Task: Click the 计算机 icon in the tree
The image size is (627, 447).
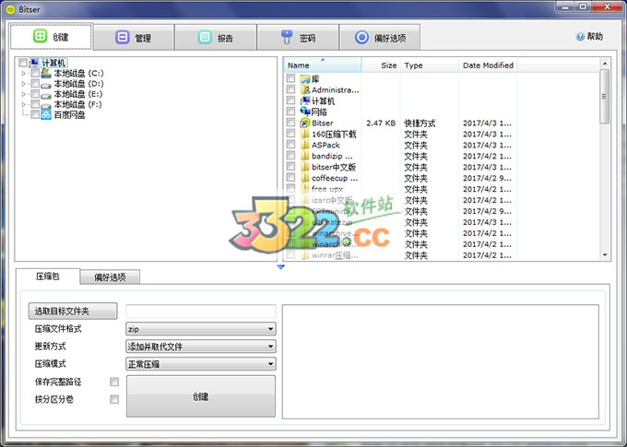Action: click(35, 63)
